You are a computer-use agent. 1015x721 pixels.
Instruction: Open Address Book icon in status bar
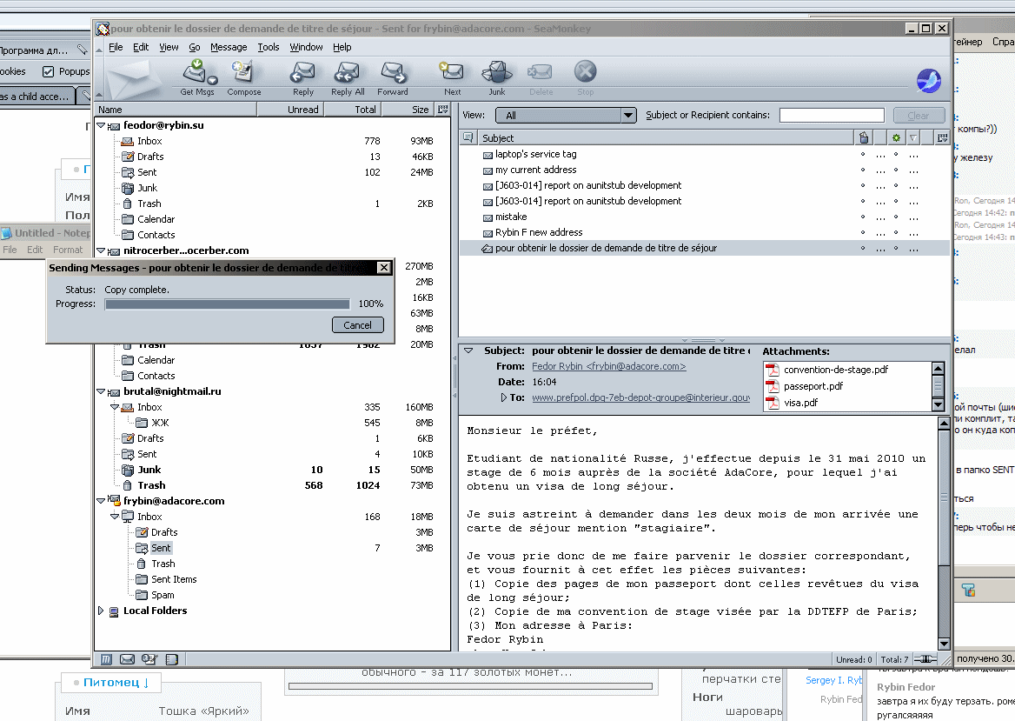coord(171,658)
